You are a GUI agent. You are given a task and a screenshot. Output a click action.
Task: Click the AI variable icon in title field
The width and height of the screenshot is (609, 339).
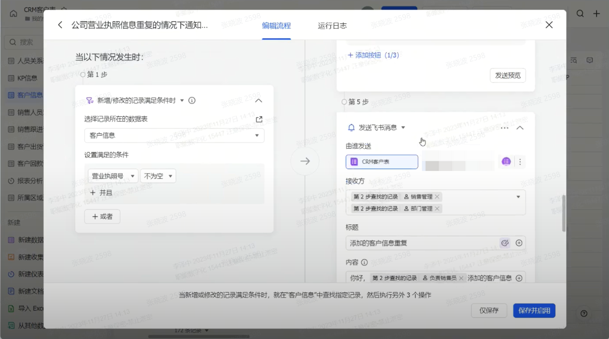[x=505, y=243]
